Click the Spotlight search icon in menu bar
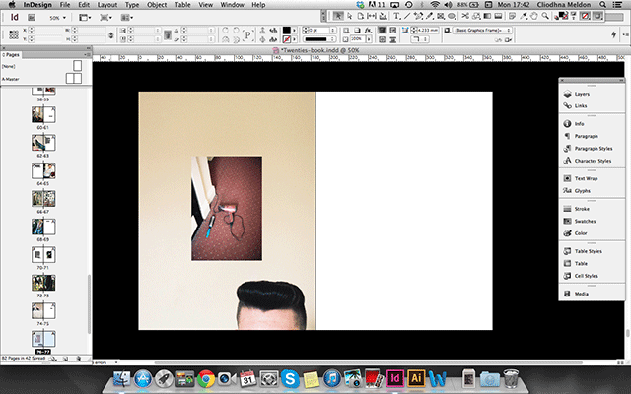Screen dimensions: 631x394 [602, 5]
